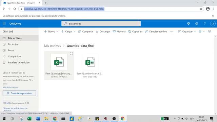Image resolution: width=217 pixels, height=122 pixels.
Task: Click the ESP language indicator
Action: pyautogui.click(x=192, y=119)
